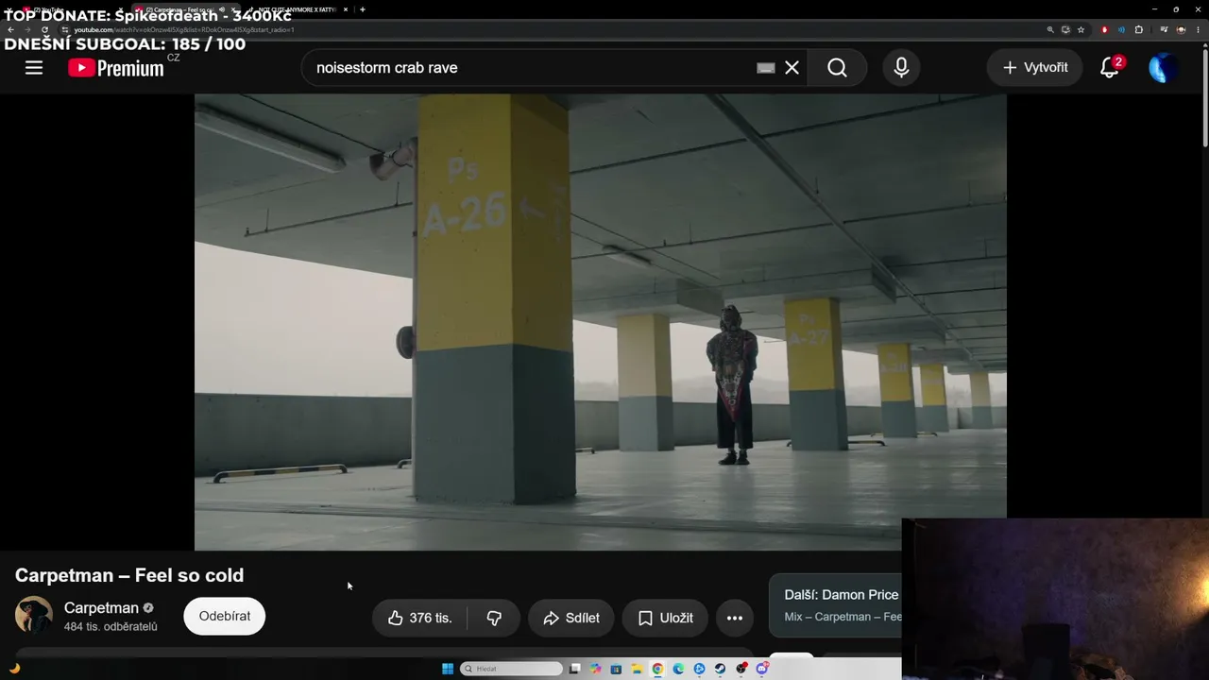Bookmark this page with the star
This screenshot has height=680, width=1209.
tap(1081, 29)
